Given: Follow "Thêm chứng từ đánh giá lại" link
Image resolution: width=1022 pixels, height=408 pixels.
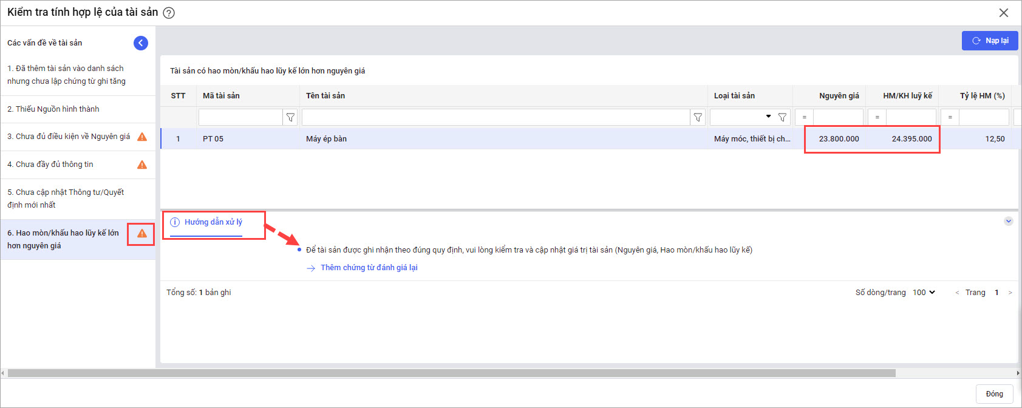Looking at the screenshot, I should 369,268.
